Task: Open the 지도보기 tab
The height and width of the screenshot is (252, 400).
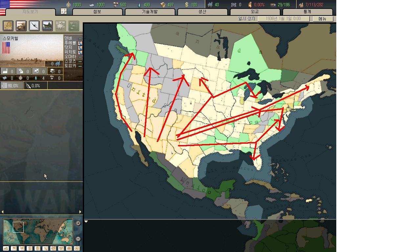Action: 31,12
